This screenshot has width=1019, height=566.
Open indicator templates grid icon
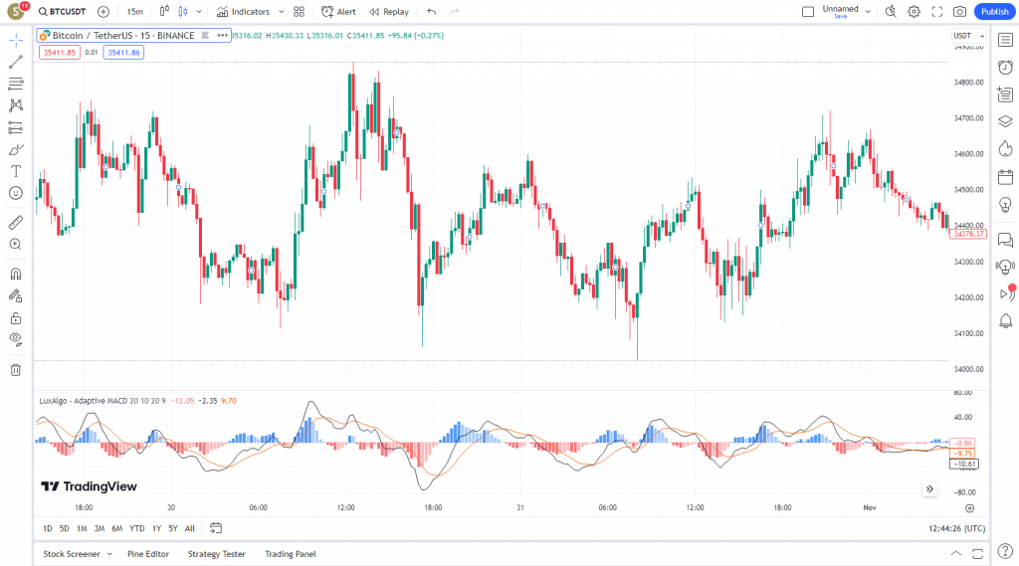pyautogui.click(x=299, y=12)
